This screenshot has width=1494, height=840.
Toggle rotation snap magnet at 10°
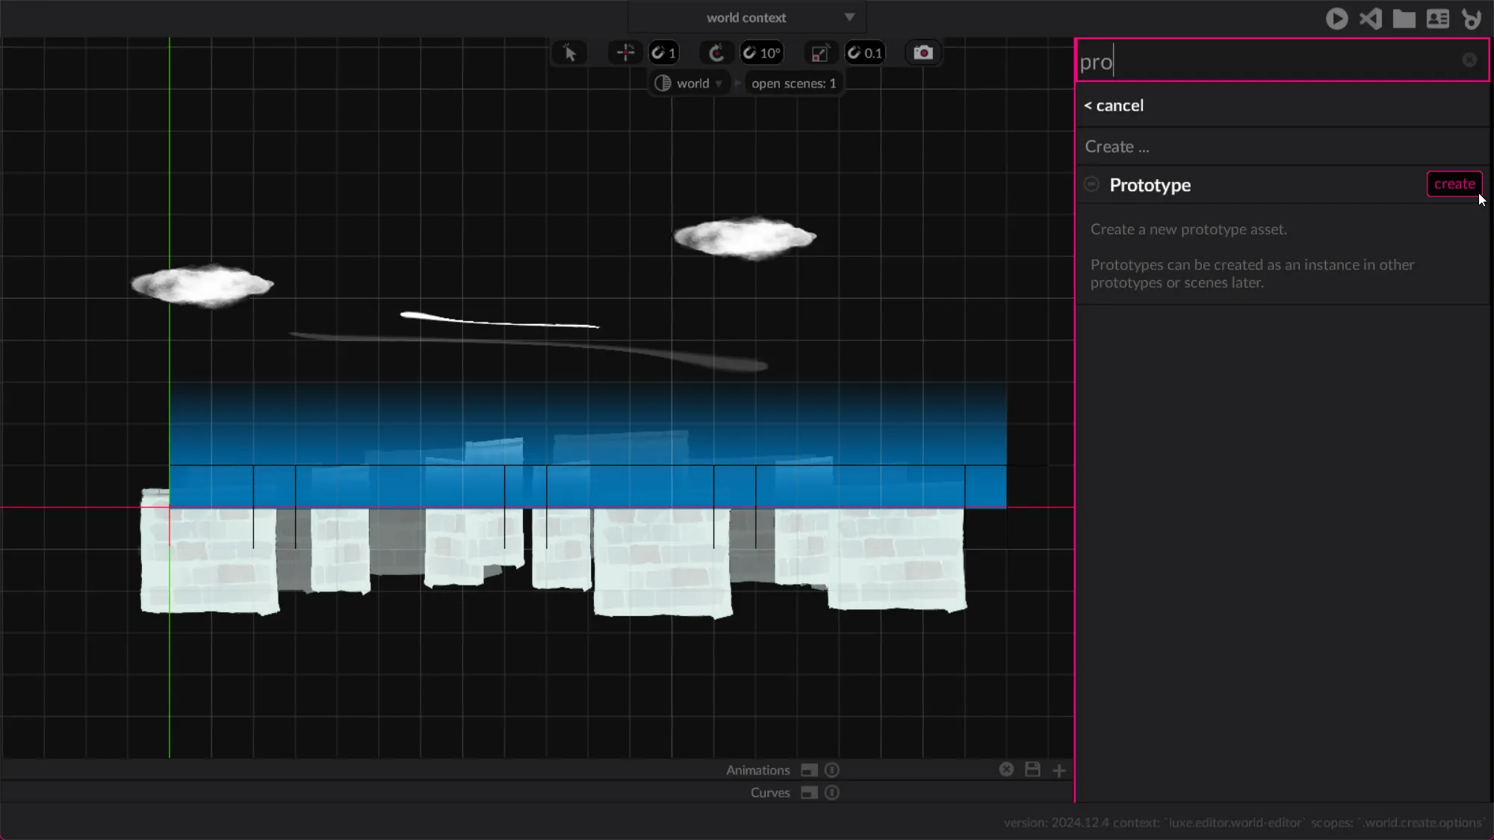(761, 53)
